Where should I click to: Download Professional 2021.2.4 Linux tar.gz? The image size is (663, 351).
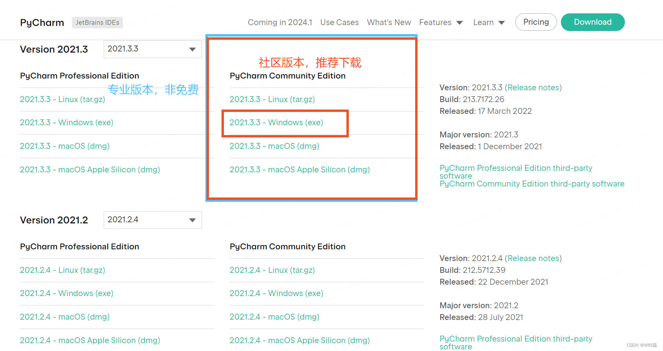click(x=62, y=270)
